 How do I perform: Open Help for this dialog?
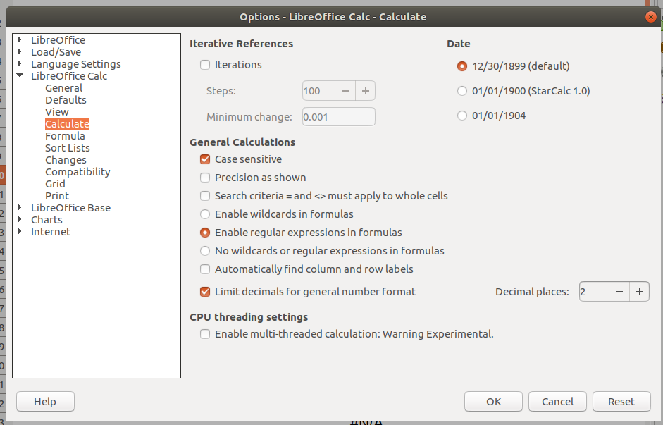45,401
